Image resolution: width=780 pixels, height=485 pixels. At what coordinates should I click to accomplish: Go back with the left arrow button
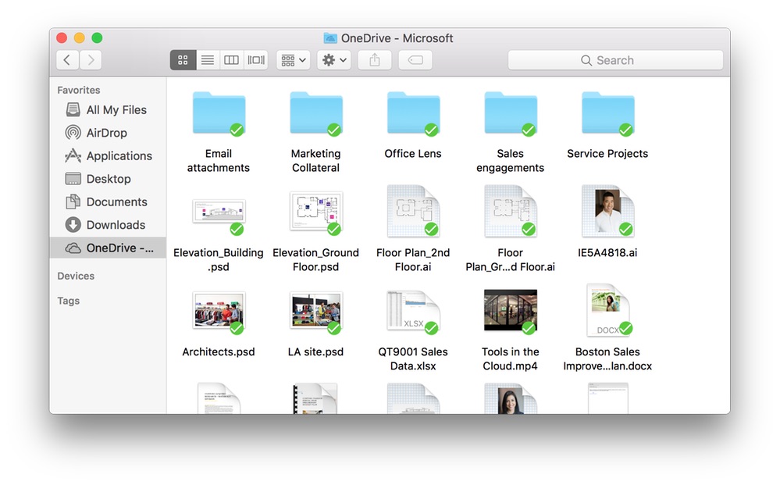67,60
